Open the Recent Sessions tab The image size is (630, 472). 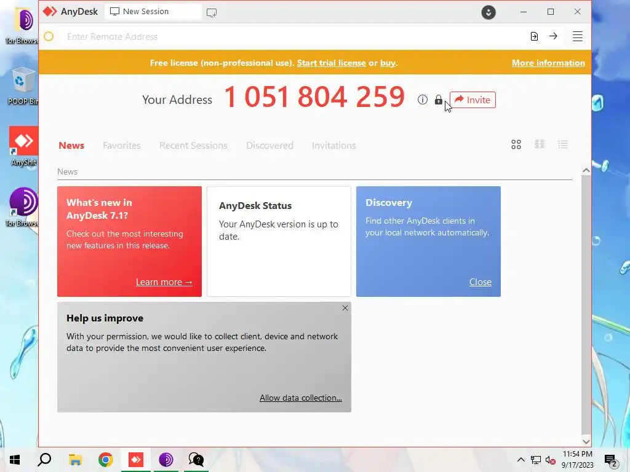pyautogui.click(x=193, y=145)
